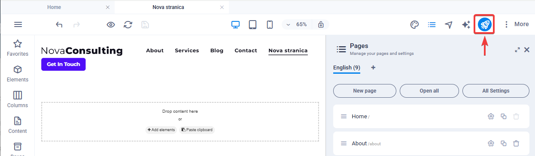The image size is (535, 156).
Task: Undo the last action
Action: coord(59,24)
